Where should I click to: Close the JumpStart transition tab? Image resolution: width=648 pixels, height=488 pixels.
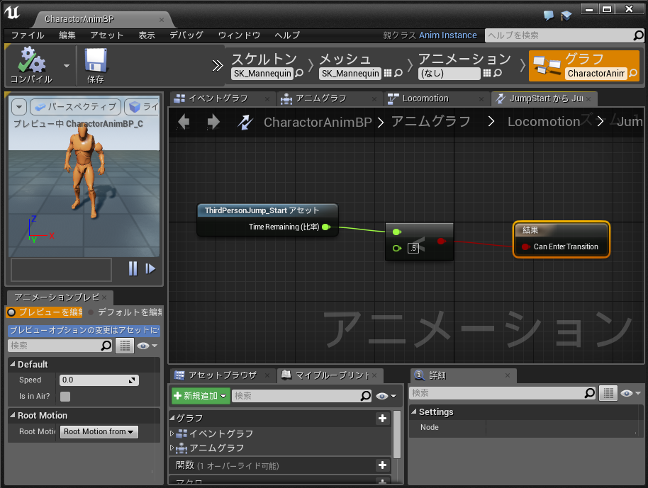tap(588, 99)
